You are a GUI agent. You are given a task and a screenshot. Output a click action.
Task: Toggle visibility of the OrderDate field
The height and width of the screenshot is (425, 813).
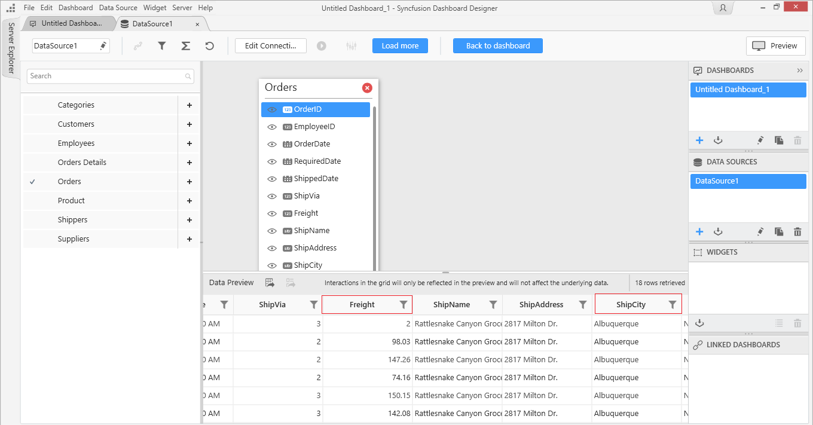(x=272, y=144)
